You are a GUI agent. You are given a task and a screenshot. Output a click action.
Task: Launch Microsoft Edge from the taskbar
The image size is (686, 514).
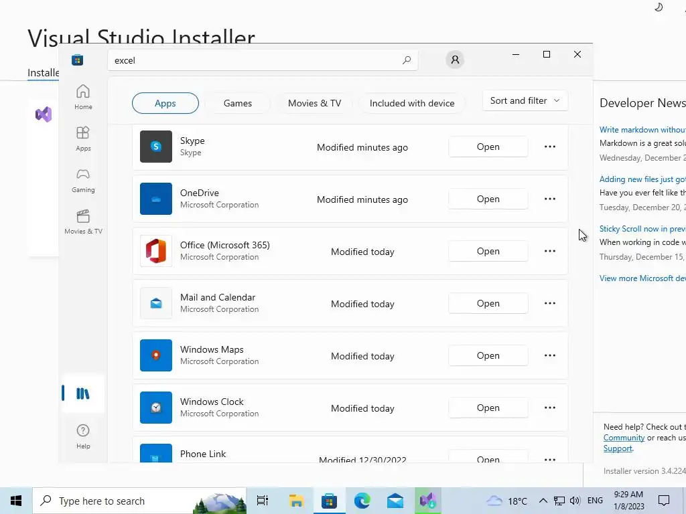pyautogui.click(x=362, y=501)
